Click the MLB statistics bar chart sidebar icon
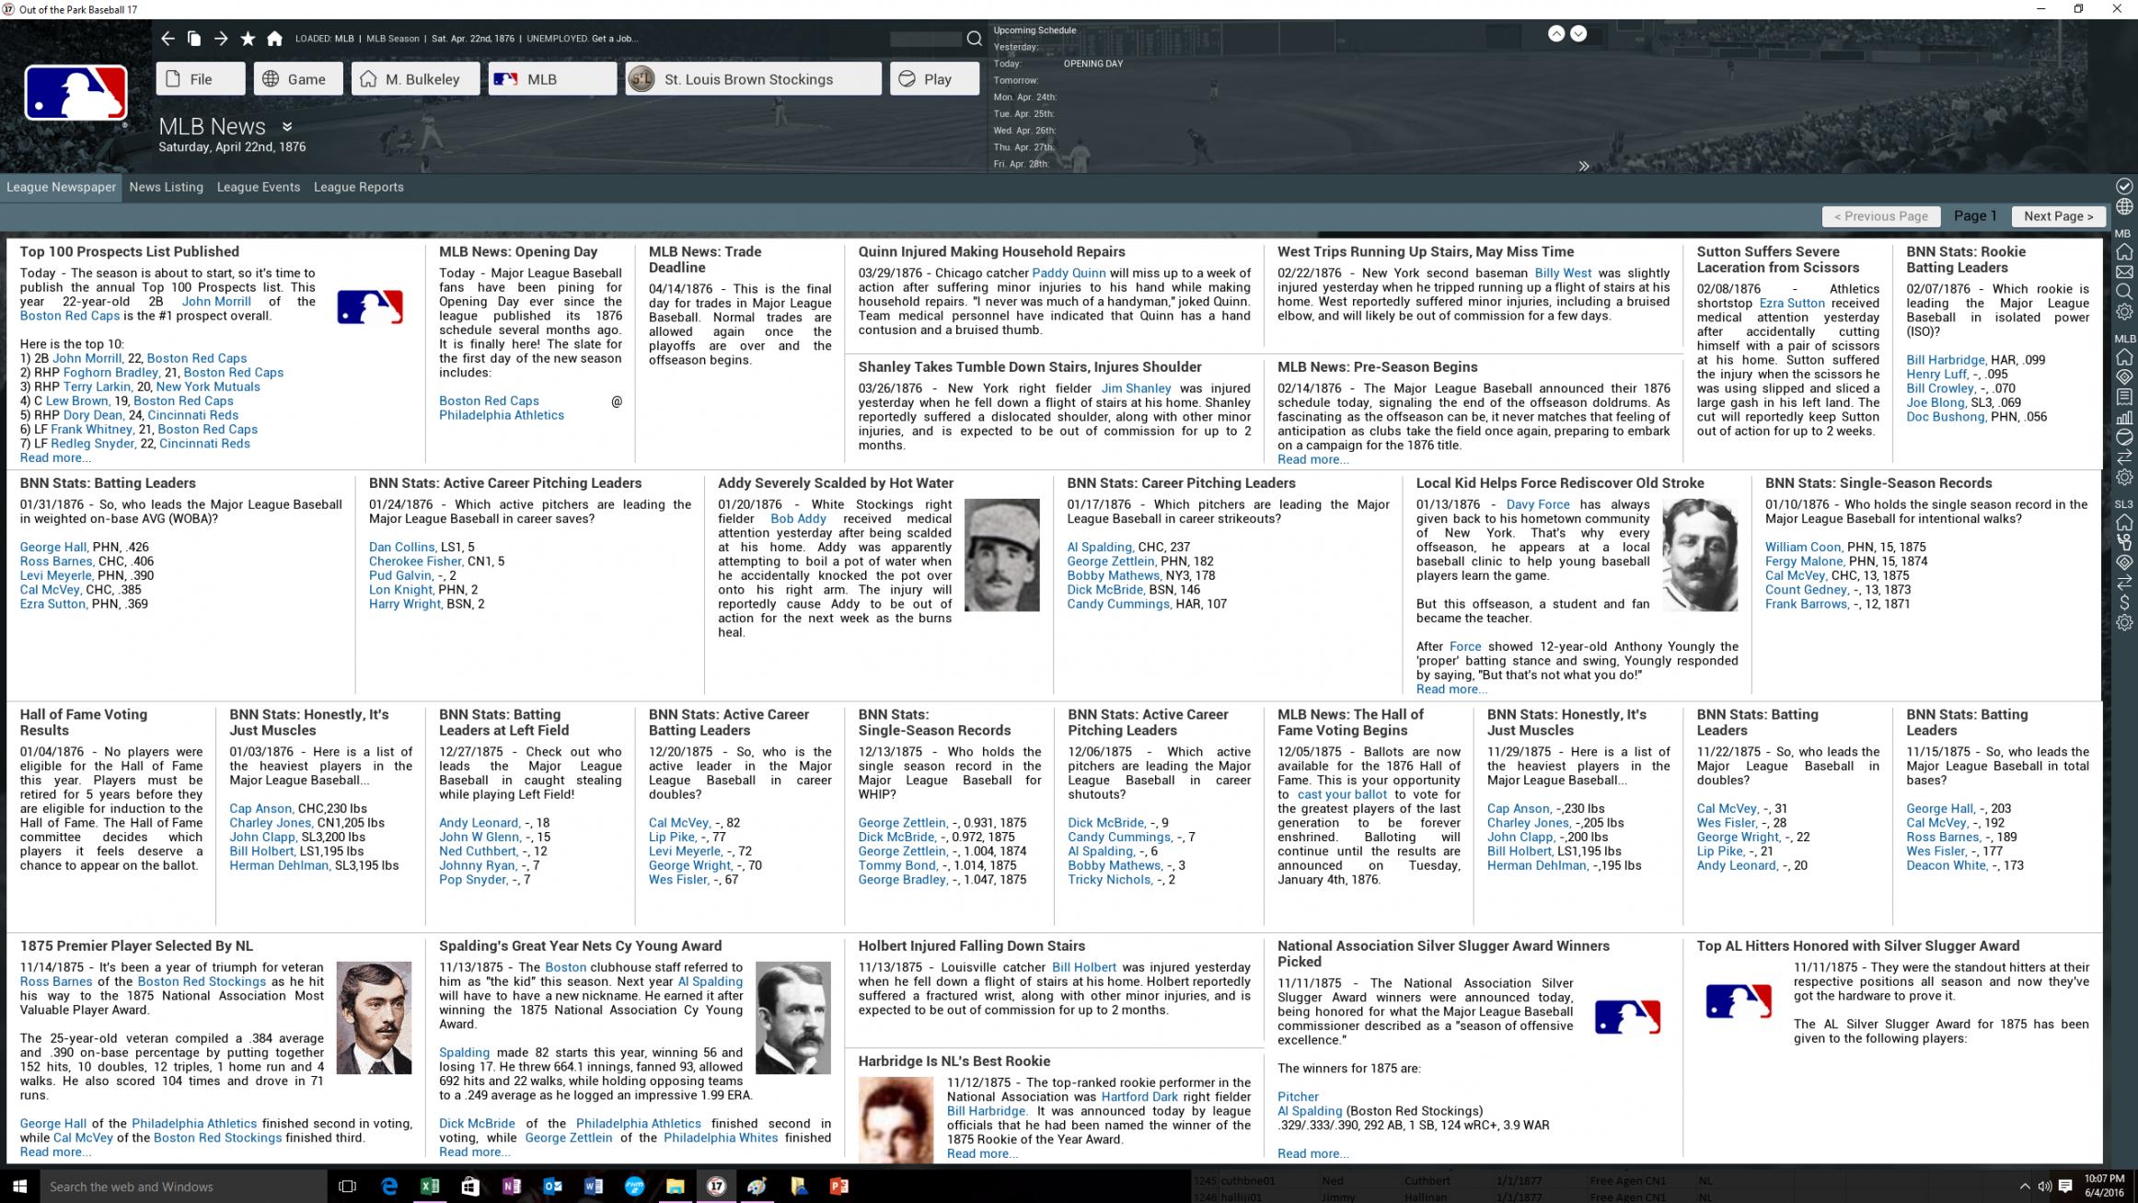Image resolution: width=2138 pixels, height=1203 pixels. [2124, 417]
